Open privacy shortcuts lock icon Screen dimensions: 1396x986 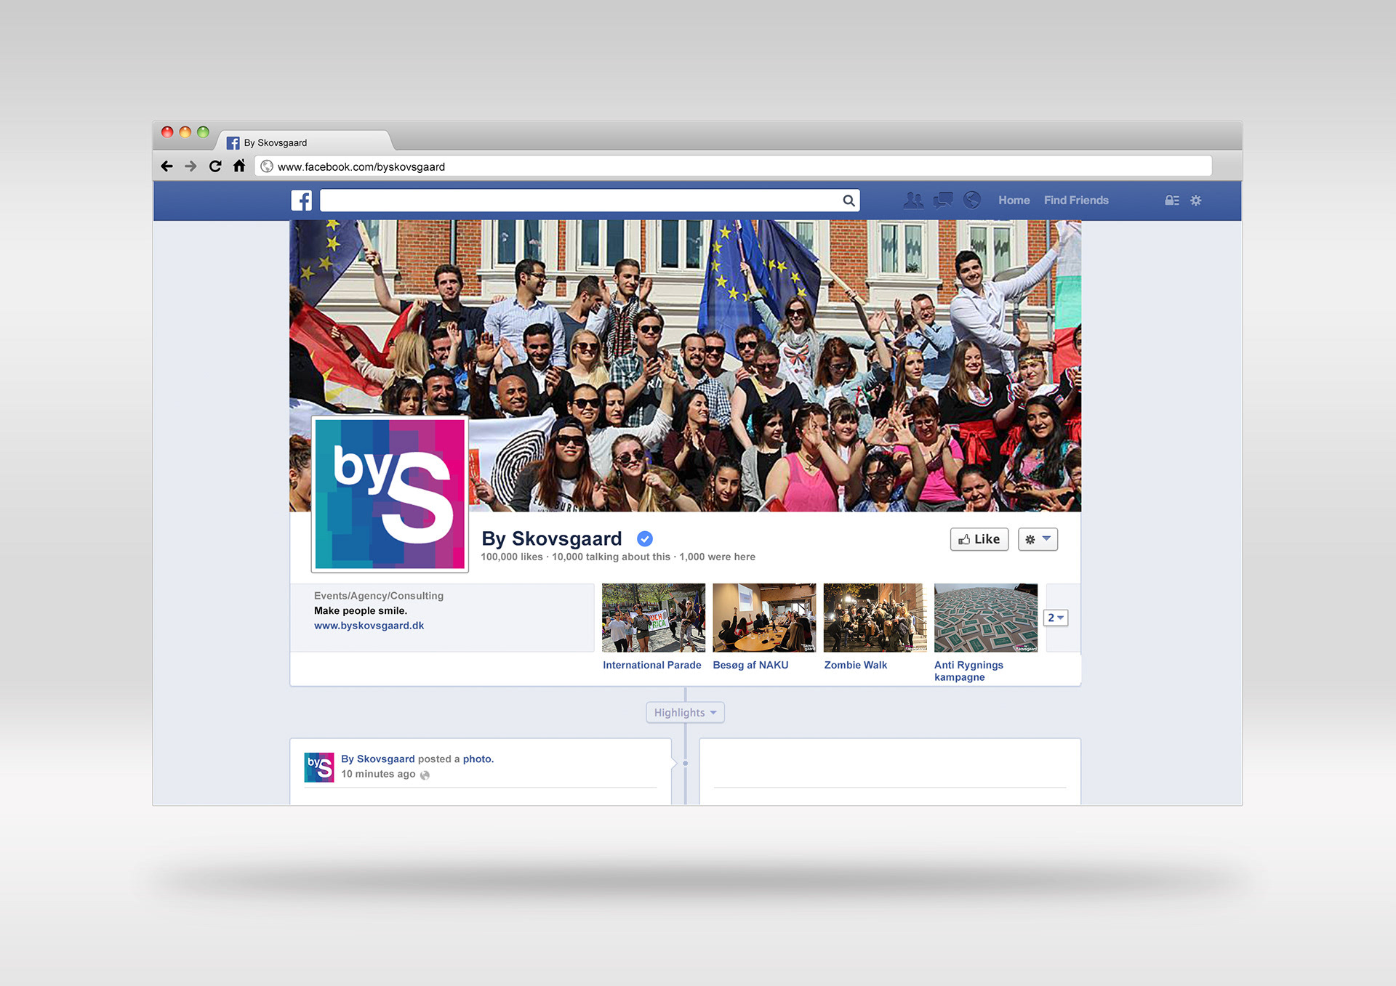point(1172,201)
